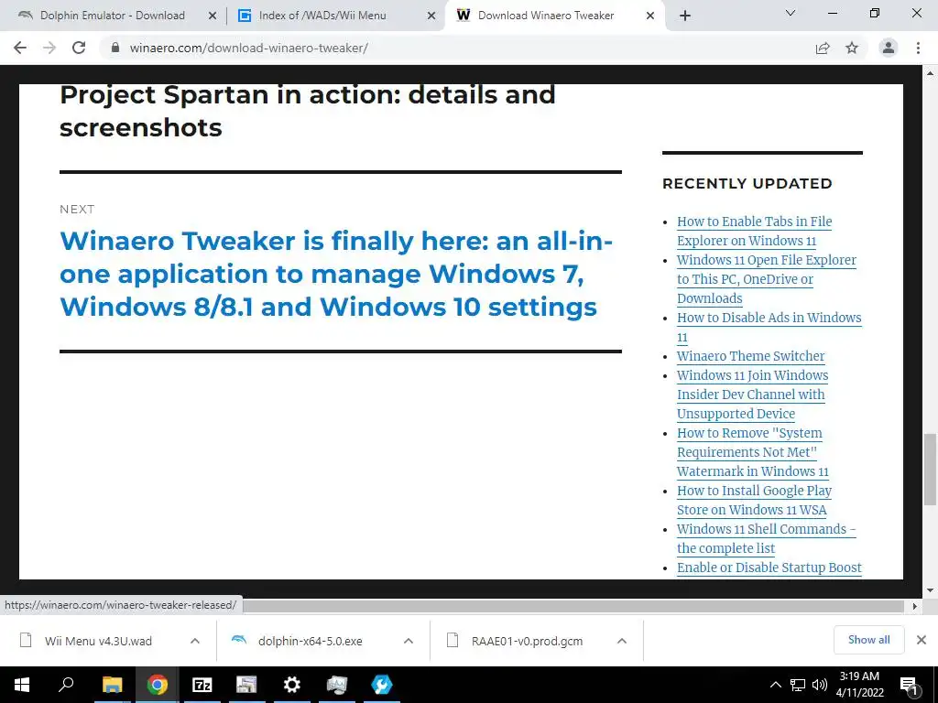
Task: Open network status tray icon
Action: 798,685
